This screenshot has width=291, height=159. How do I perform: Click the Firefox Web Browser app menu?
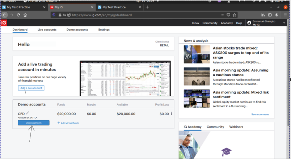pos(42,1)
